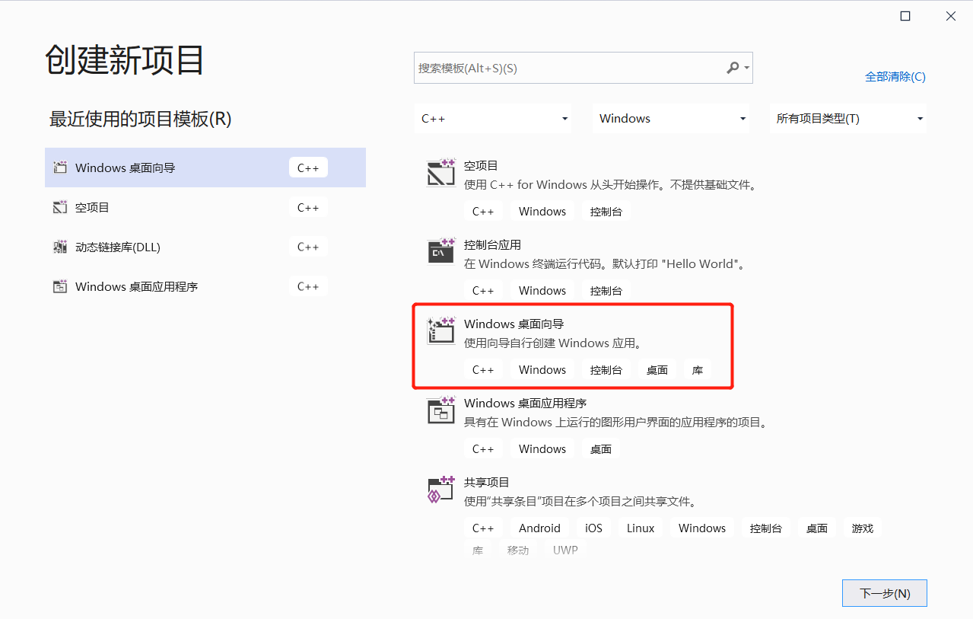The width and height of the screenshot is (973, 619).
Task: Click the C++ tag beside recent 空项目
Action: tap(308, 207)
